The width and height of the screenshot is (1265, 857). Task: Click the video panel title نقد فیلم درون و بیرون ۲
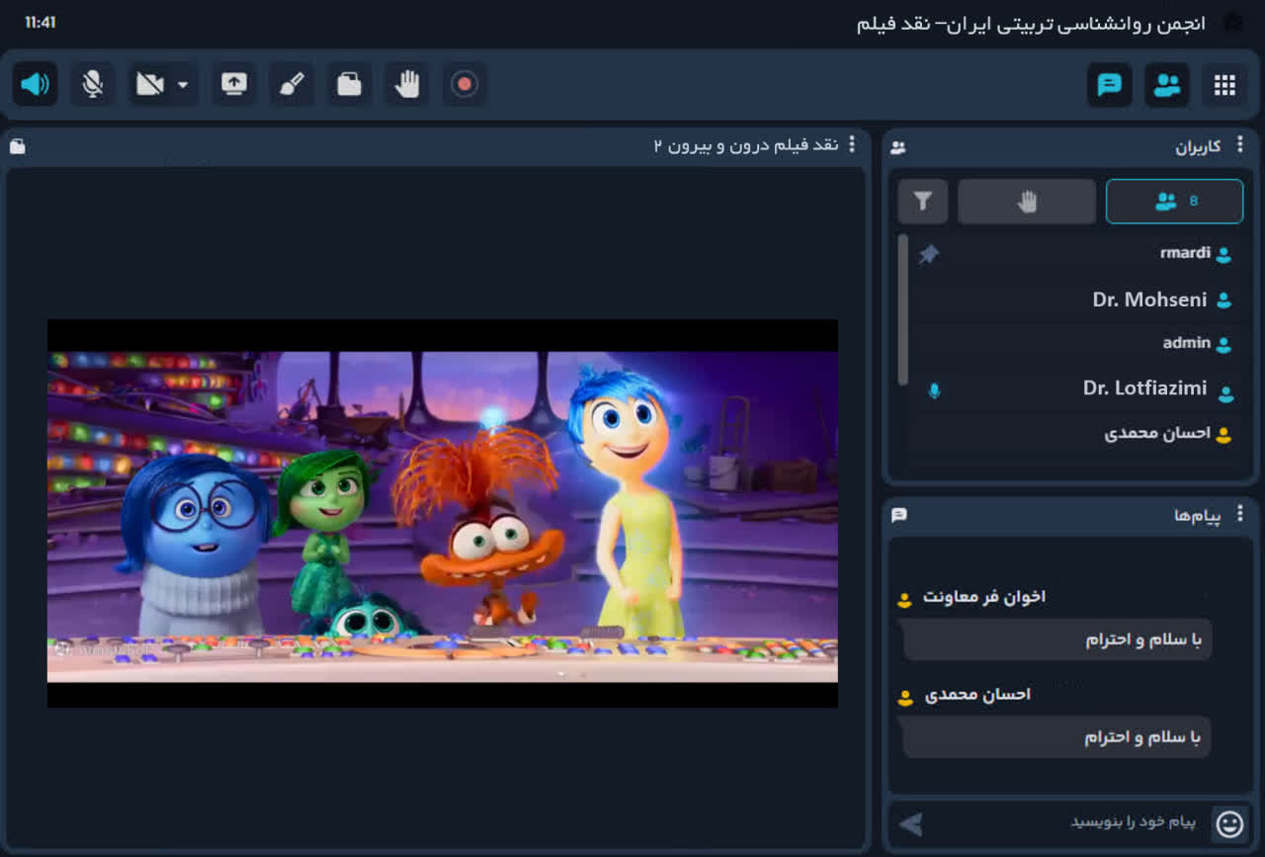(x=746, y=145)
